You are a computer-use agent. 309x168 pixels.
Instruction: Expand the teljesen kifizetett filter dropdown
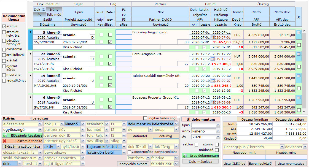tap(124, 147)
